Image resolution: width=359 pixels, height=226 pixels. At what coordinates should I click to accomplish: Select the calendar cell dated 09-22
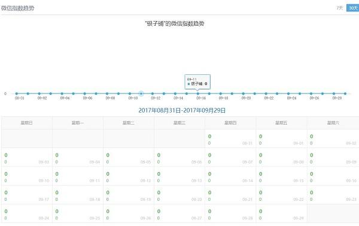pyautogui.click(x=281, y=195)
